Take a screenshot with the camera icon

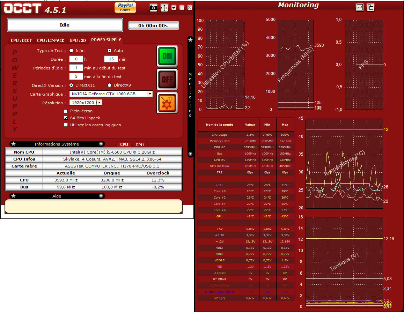pos(153,8)
